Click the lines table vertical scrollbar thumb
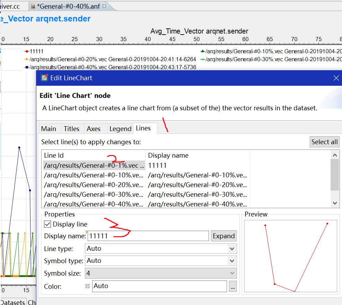Viewport: 342px width, 305px height. pos(335,175)
